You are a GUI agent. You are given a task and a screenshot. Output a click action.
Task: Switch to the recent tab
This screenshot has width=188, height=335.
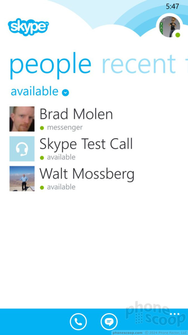139,64
